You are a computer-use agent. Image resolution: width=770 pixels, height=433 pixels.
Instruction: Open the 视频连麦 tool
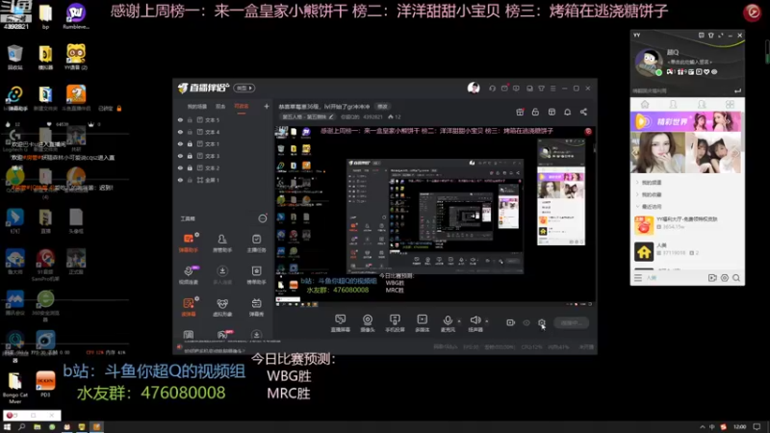[x=189, y=275]
